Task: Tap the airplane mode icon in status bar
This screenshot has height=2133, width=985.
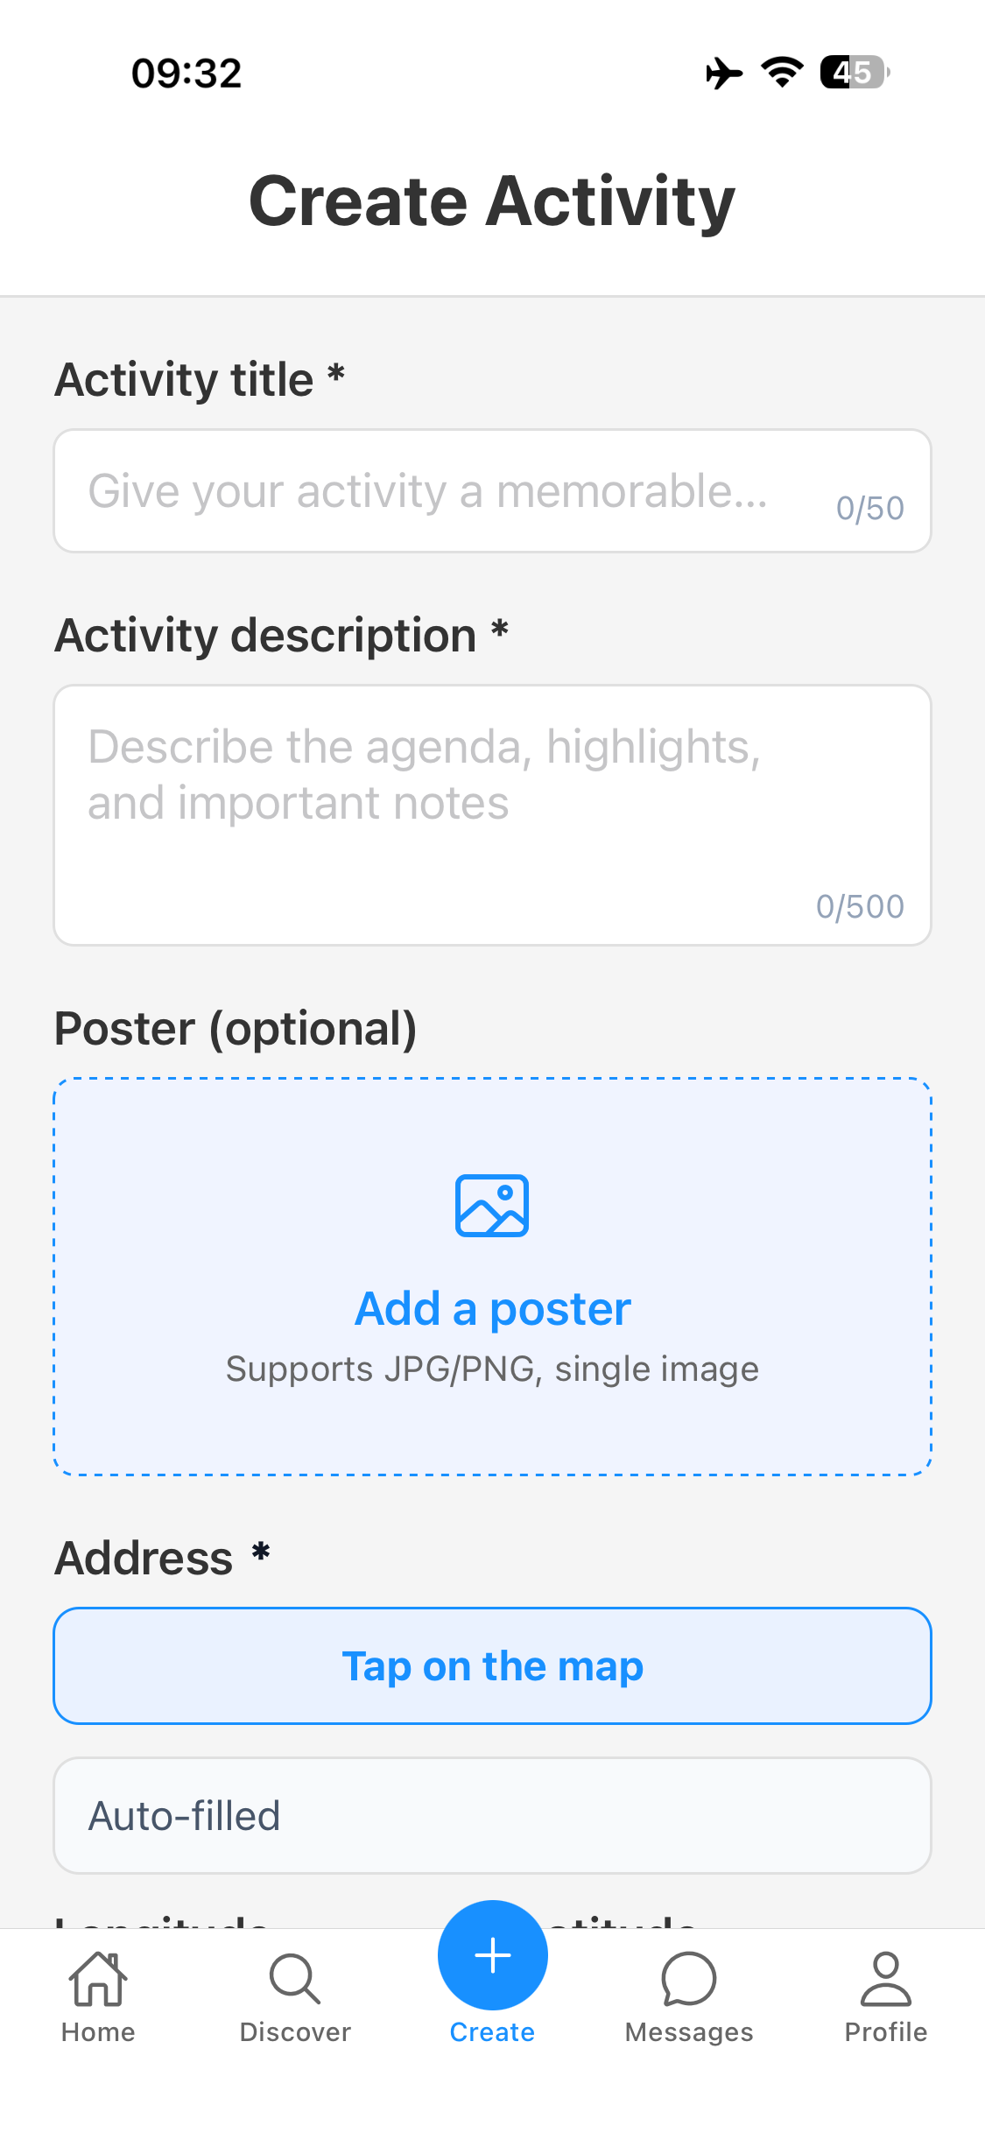Action: [723, 74]
